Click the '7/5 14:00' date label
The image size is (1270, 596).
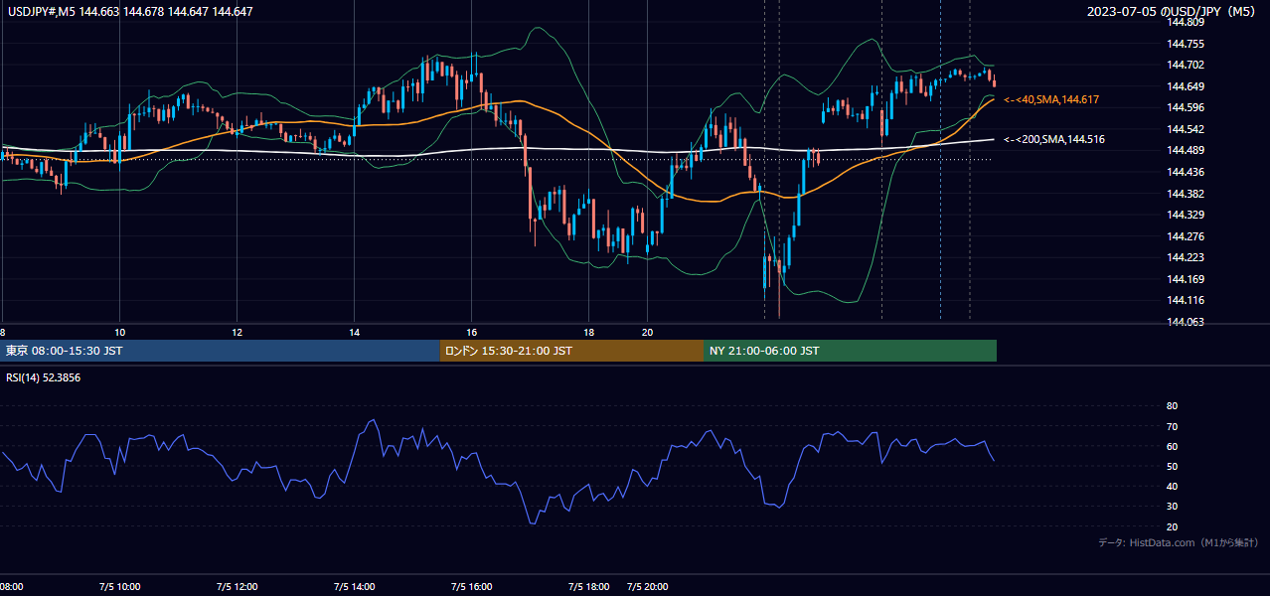354,587
